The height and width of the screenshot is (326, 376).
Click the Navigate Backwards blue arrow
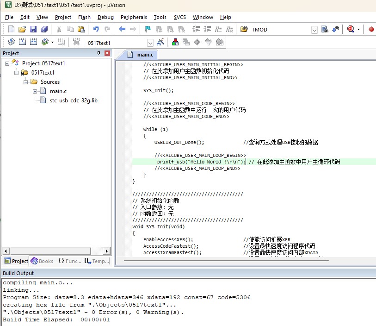tap(122, 29)
